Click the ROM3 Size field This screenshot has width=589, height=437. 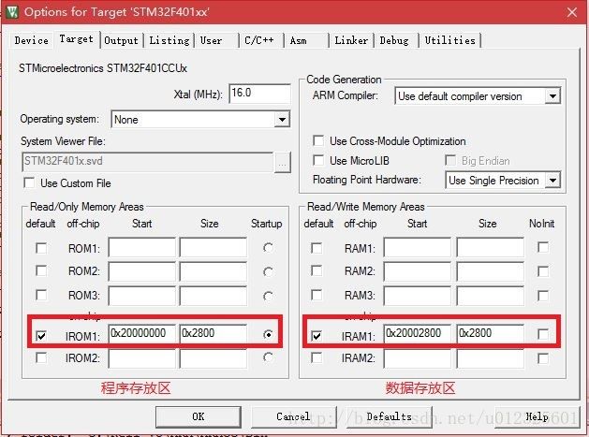[214, 296]
